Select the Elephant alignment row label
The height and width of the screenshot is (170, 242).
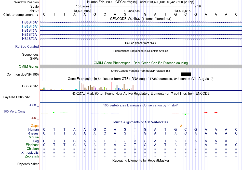(x=32, y=145)
